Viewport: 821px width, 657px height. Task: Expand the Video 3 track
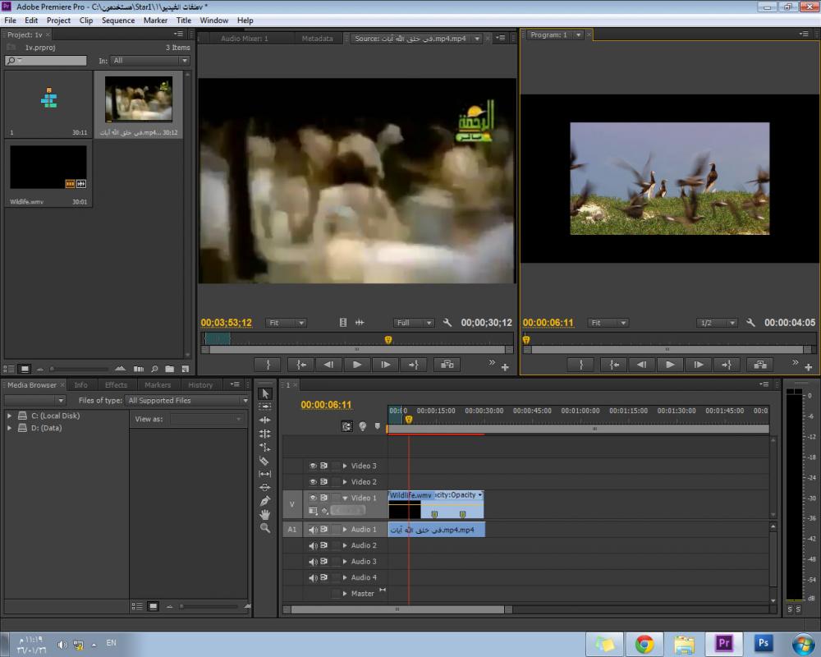[345, 466]
